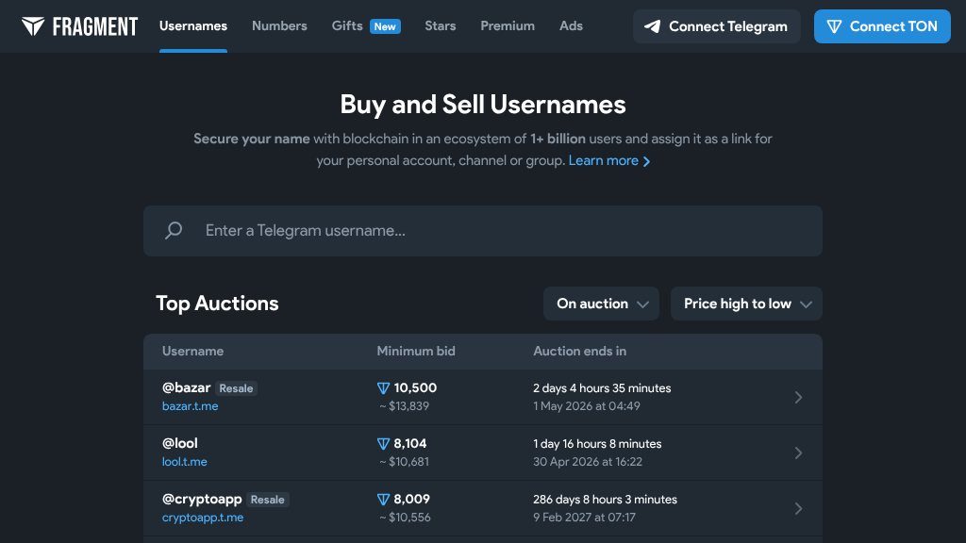Click the TON icon beside 8,104
Screen dimensions: 966x543
click(383, 443)
